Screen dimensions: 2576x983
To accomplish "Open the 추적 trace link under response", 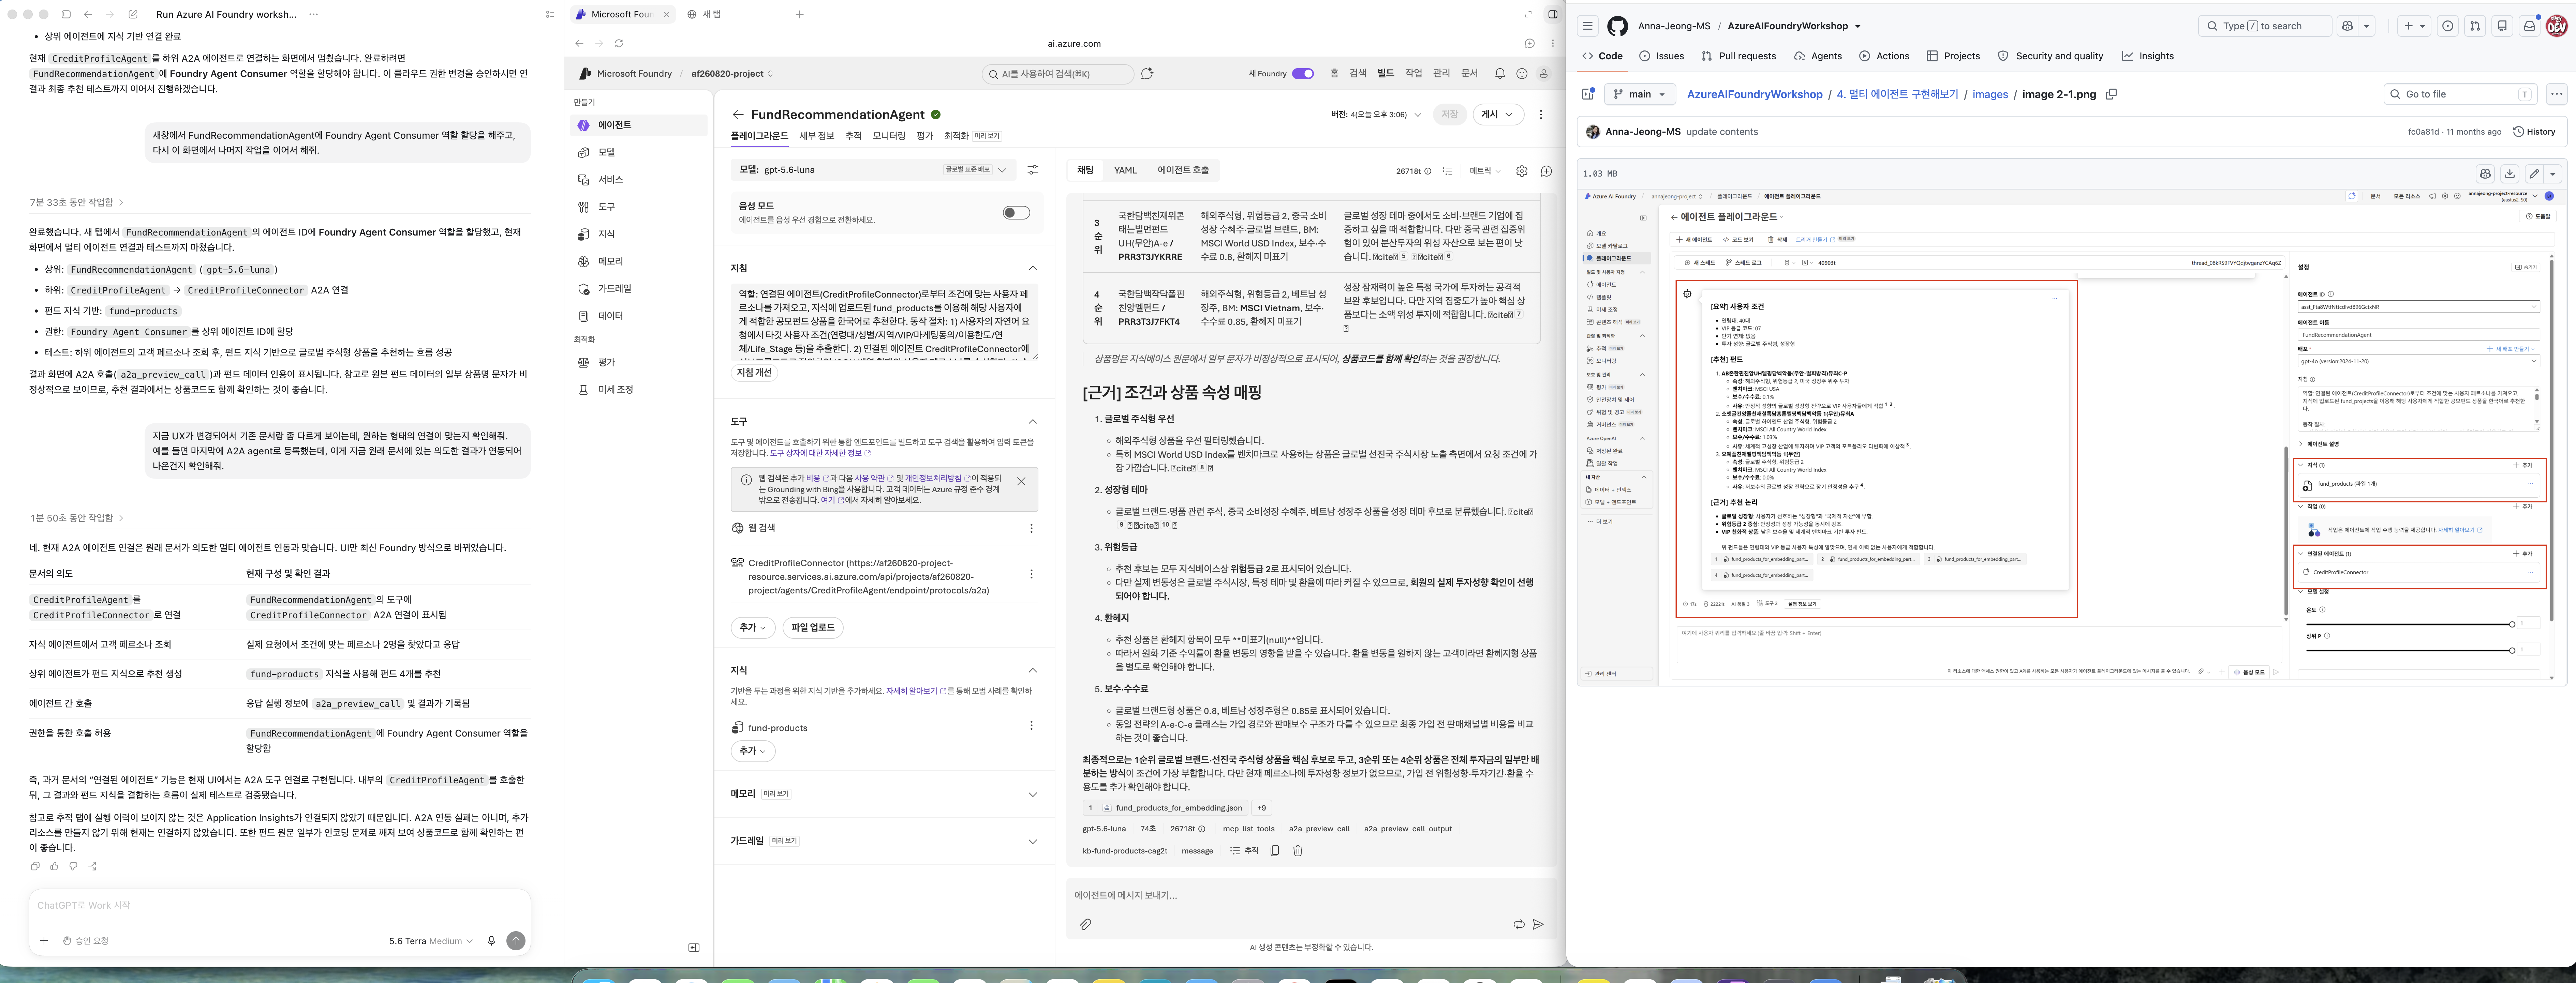I will pos(1244,851).
